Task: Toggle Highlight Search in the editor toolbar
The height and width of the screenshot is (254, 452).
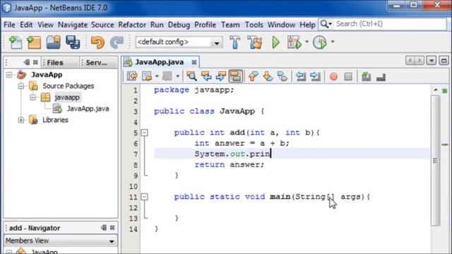Action: tap(235, 76)
